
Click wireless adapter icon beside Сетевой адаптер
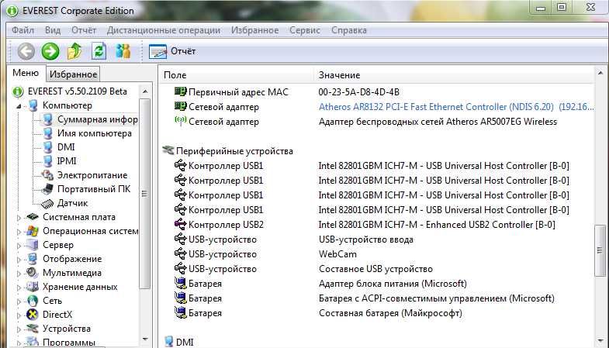pos(180,121)
